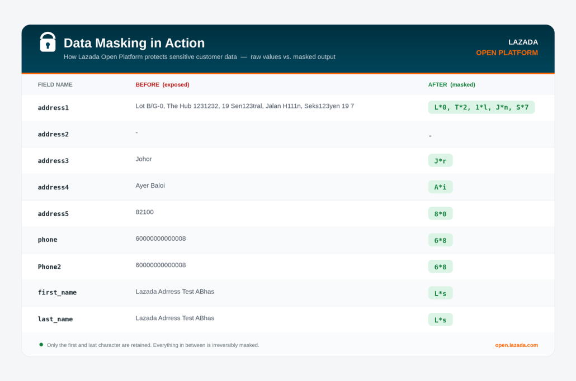Click the lowercase phone field name
This screenshot has height=381, width=576.
48,240
